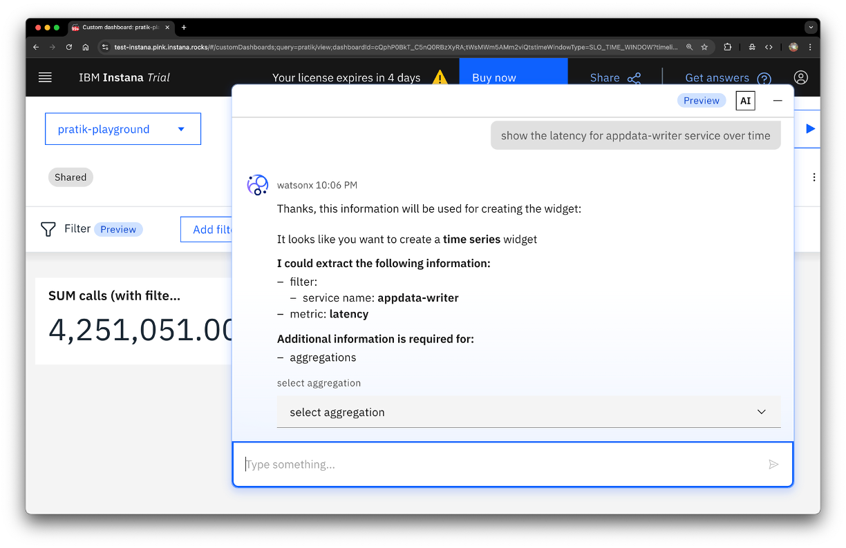
Task: Click the Get answers link text
Action: point(717,78)
